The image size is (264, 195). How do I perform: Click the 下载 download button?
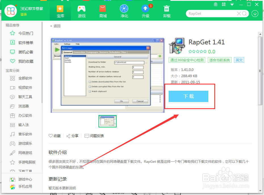click(188, 96)
